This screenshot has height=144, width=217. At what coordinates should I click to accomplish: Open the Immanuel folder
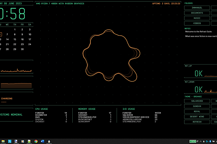click(197, 8)
